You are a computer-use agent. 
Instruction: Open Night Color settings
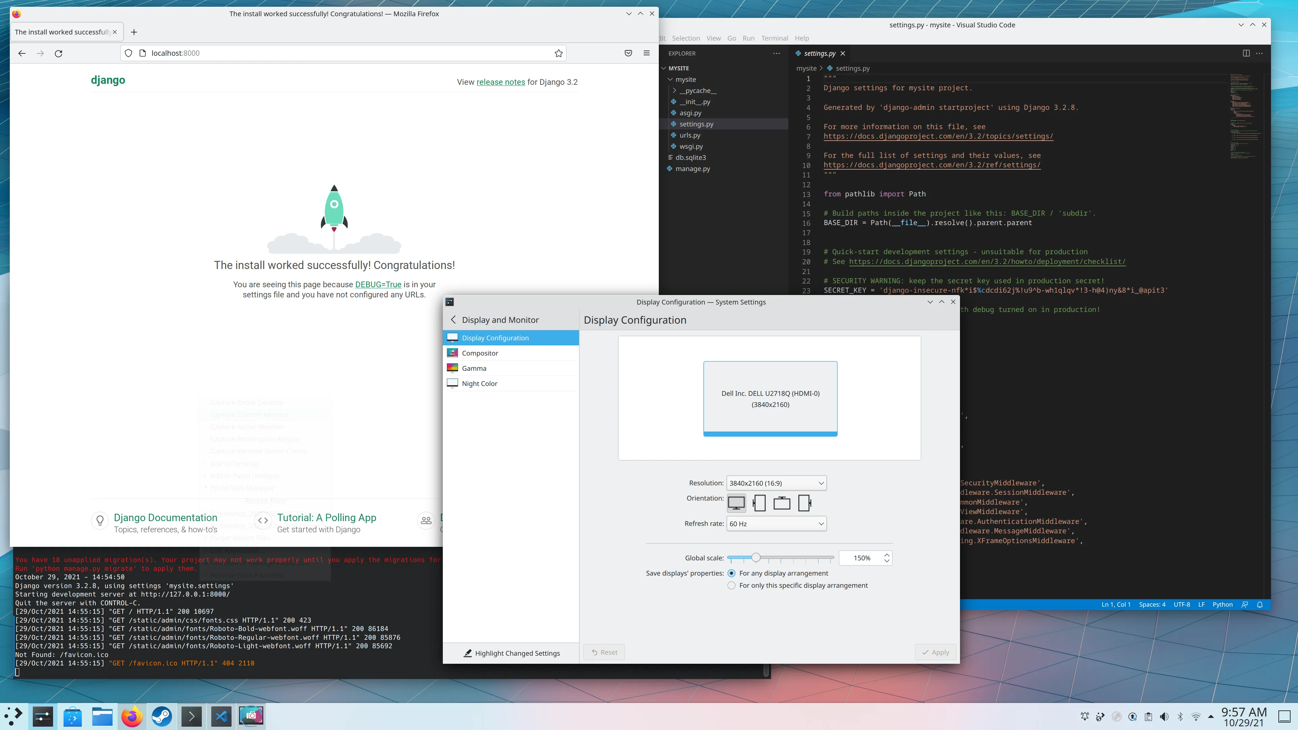479,383
